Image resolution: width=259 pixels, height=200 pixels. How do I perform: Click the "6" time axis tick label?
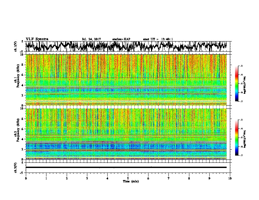(148, 178)
